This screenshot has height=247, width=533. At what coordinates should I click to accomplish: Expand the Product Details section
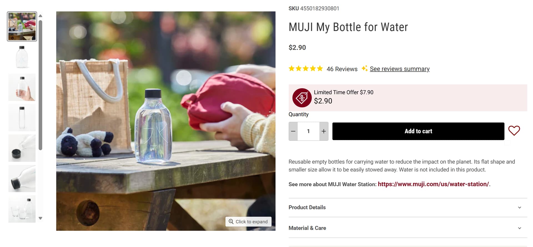[307, 207]
